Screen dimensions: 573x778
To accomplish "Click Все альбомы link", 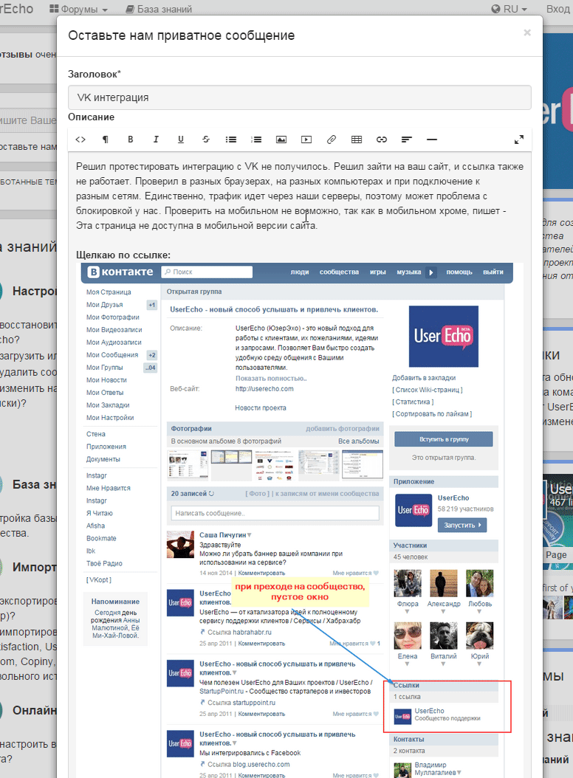I will point(359,441).
